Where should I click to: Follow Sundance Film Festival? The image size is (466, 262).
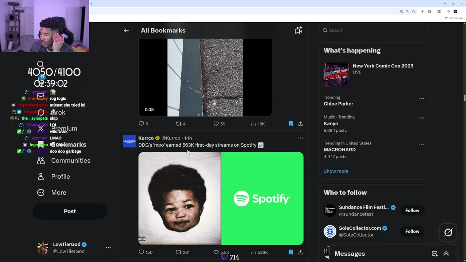click(412, 210)
